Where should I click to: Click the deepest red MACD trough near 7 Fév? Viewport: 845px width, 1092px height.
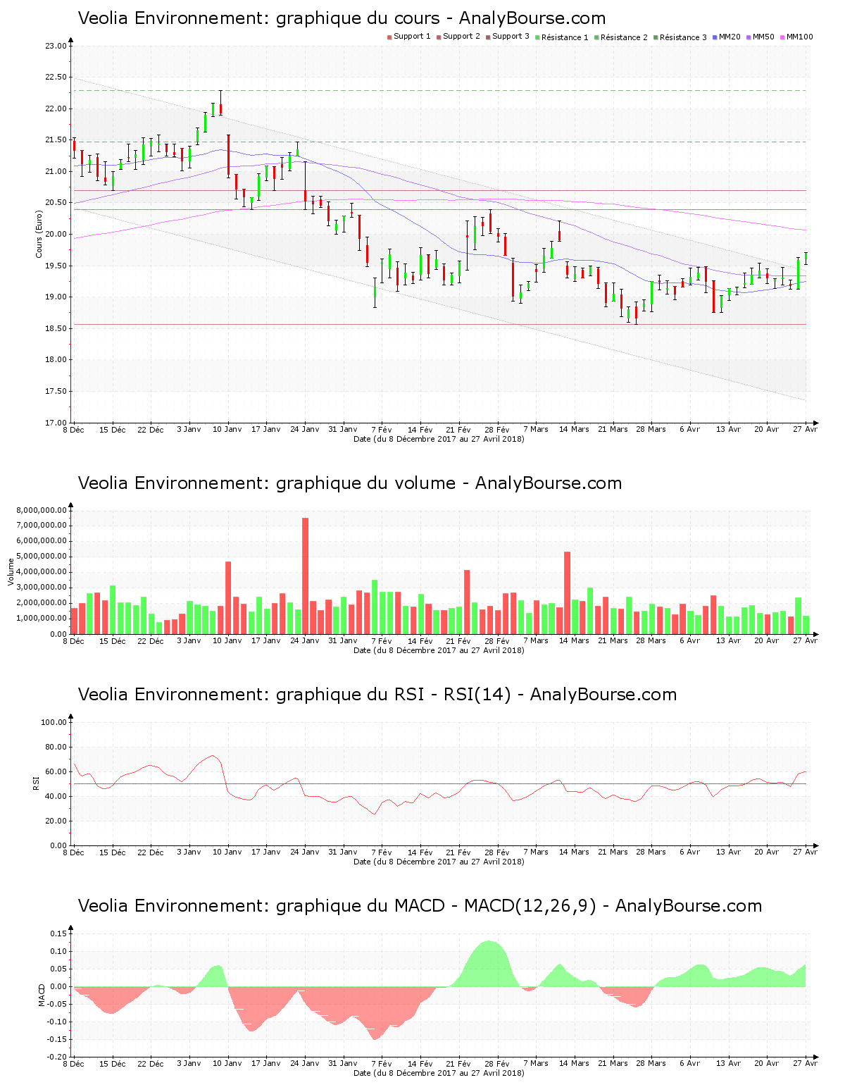pyautogui.click(x=375, y=1015)
